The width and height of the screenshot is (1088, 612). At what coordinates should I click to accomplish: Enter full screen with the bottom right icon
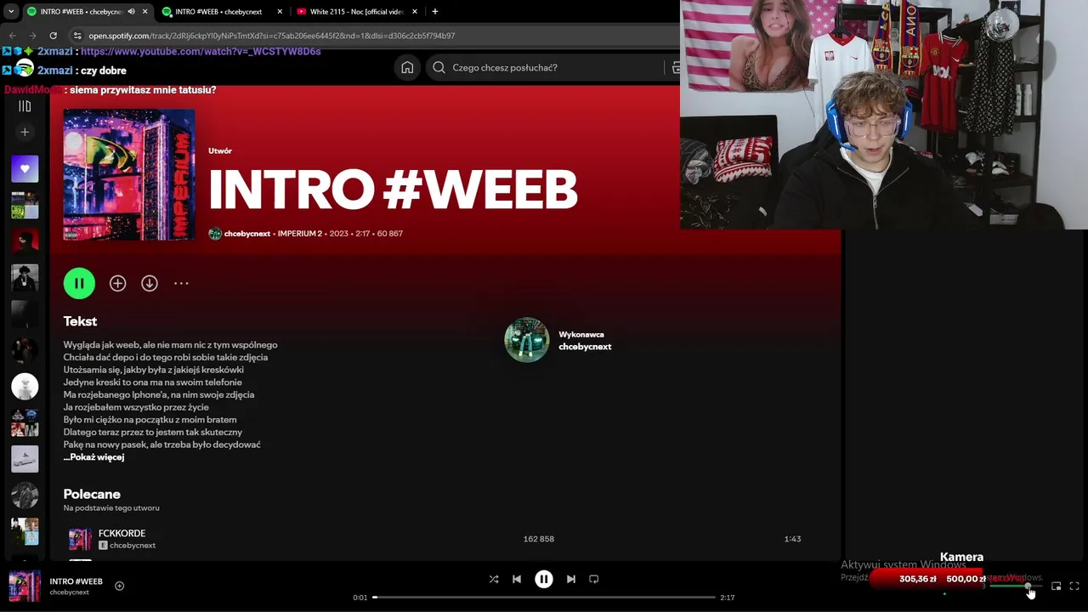tap(1074, 586)
